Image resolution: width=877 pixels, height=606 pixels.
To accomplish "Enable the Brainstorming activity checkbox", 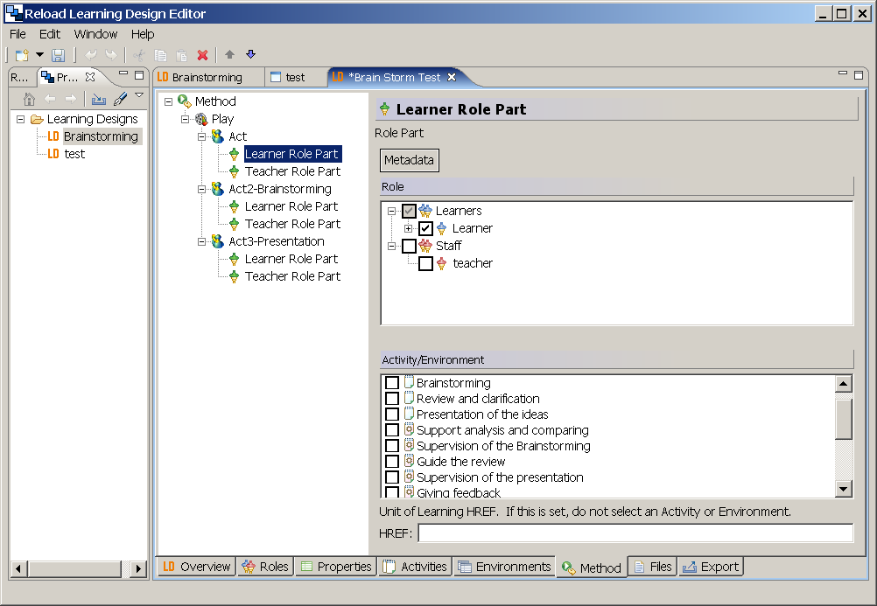I will tap(392, 383).
